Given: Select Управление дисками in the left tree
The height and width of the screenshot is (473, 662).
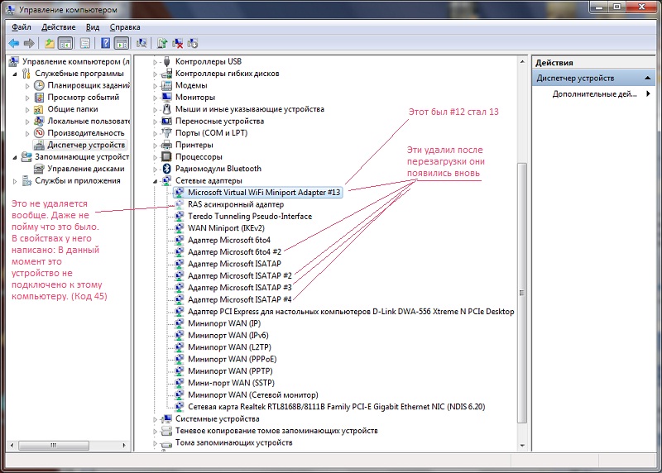Looking at the screenshot, I should click(x=85, y=169).
